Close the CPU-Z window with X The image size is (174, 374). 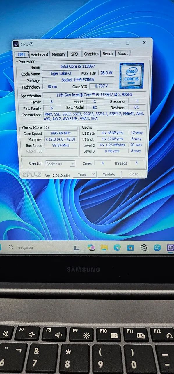pos(144,42)
